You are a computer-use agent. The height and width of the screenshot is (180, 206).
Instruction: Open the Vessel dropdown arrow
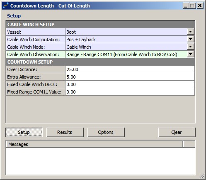(191, 32)
